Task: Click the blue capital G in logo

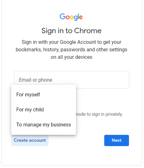Action: (x=63, y=16)
